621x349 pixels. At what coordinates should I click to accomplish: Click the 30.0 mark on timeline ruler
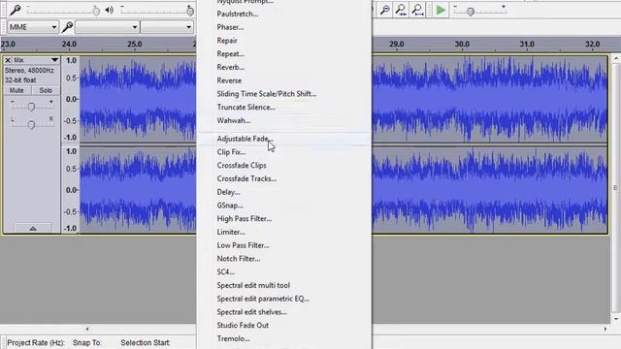[462, 44]
